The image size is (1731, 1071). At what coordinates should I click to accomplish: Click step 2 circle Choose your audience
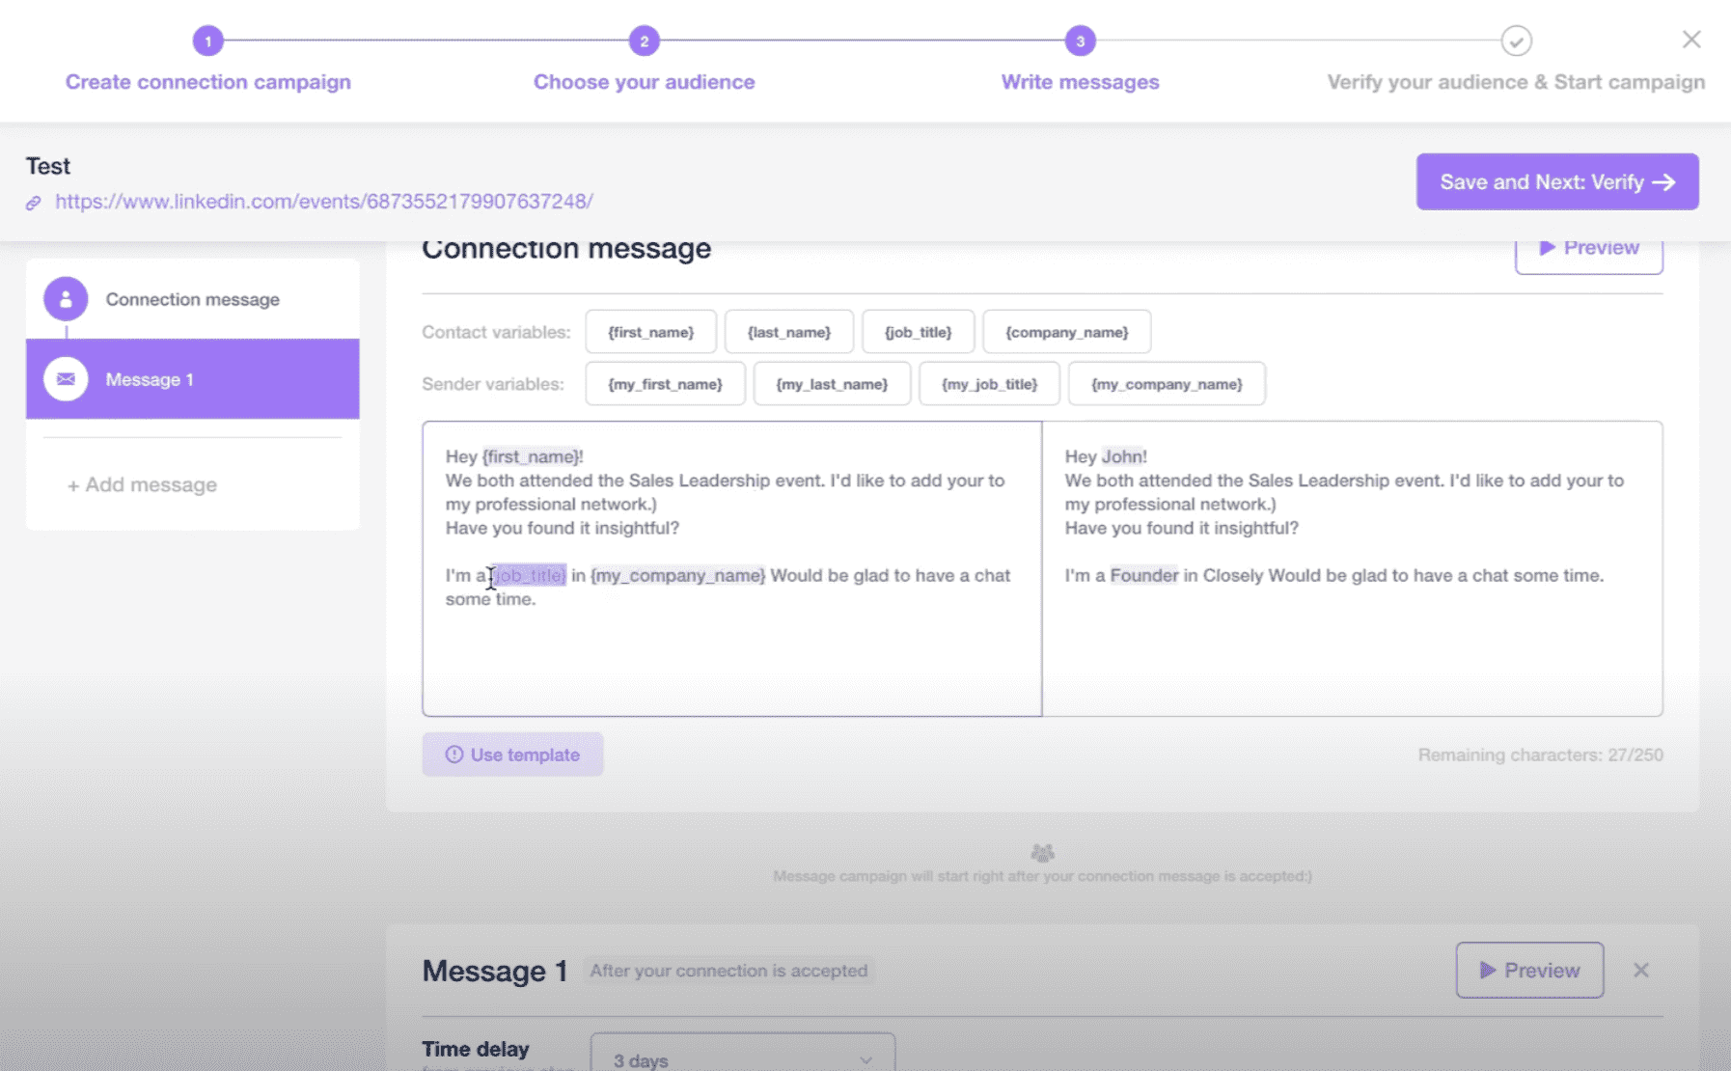coord(644,41)
